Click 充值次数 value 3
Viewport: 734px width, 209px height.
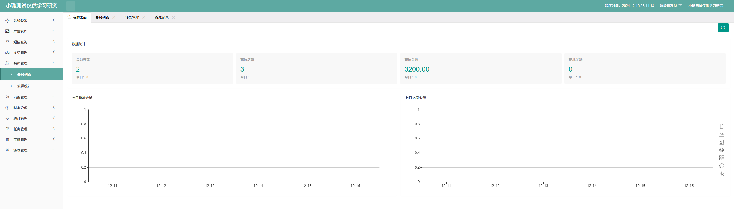tap(242, 69)
